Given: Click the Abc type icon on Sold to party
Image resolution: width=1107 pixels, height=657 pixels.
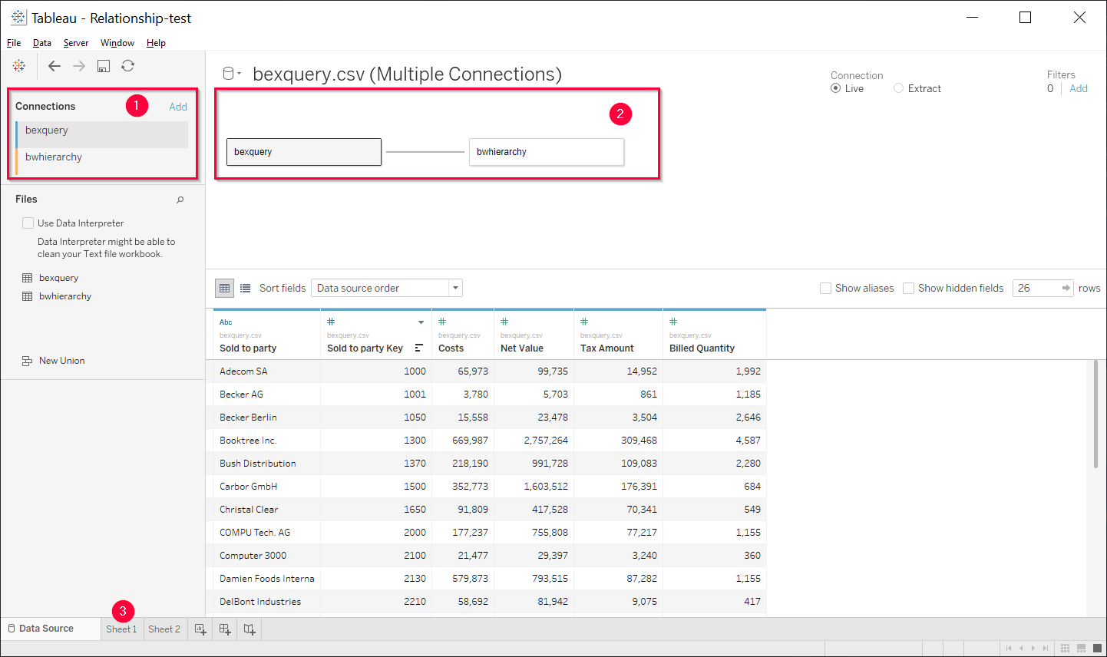Looking at the screenshot, I should click(226, 322).
